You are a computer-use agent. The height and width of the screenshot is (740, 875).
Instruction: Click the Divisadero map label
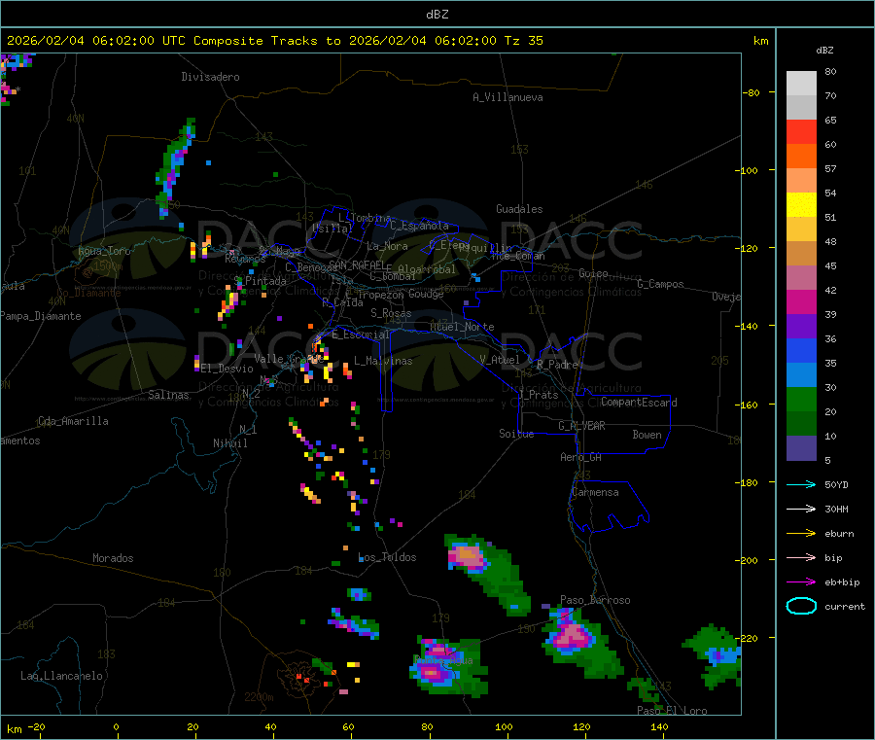tap(210, 77)
